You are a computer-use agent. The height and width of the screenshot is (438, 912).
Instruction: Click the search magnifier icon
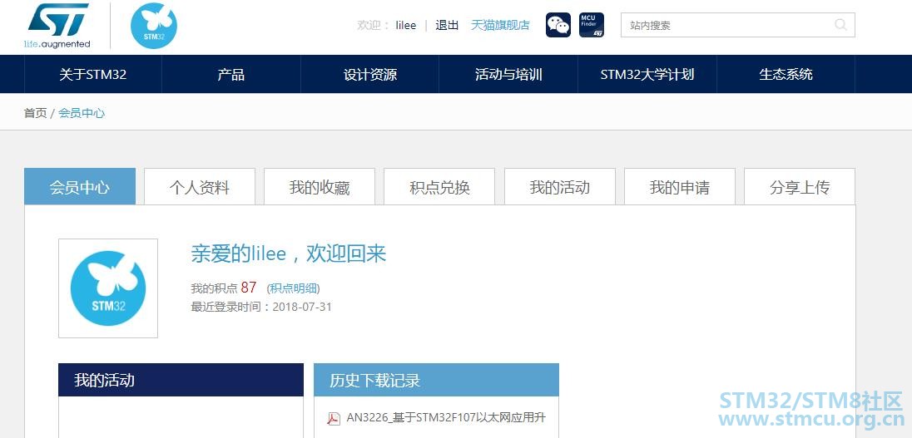coord(840,25)
